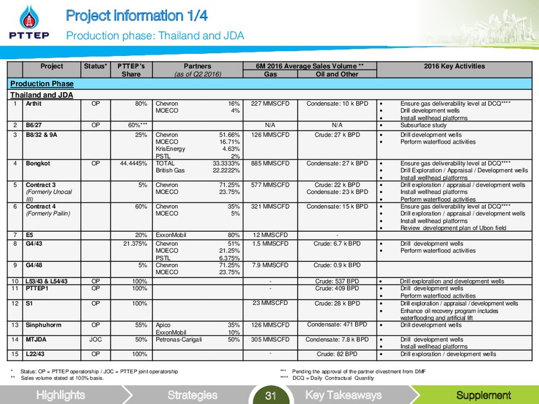Click the 'JOC' status cell for MTJDA

pyautogui.click(x=96, y=339)
